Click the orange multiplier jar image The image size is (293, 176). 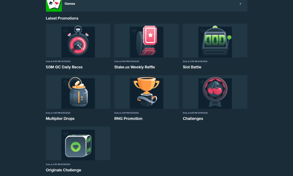78,93
